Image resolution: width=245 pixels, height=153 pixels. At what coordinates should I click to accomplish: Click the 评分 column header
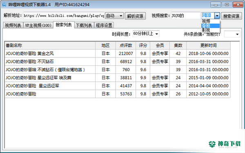[143, 45]
